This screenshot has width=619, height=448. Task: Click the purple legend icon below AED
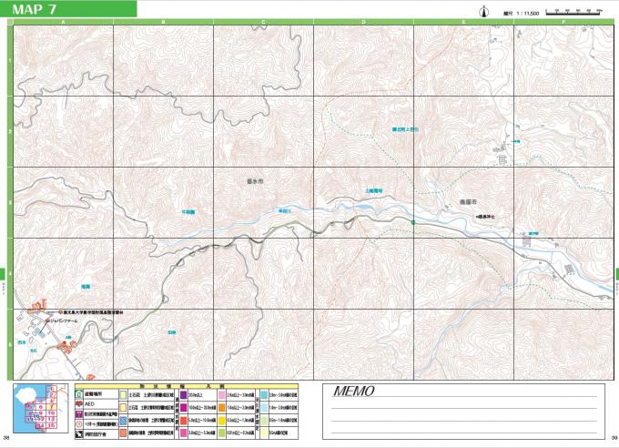[79, 414]
